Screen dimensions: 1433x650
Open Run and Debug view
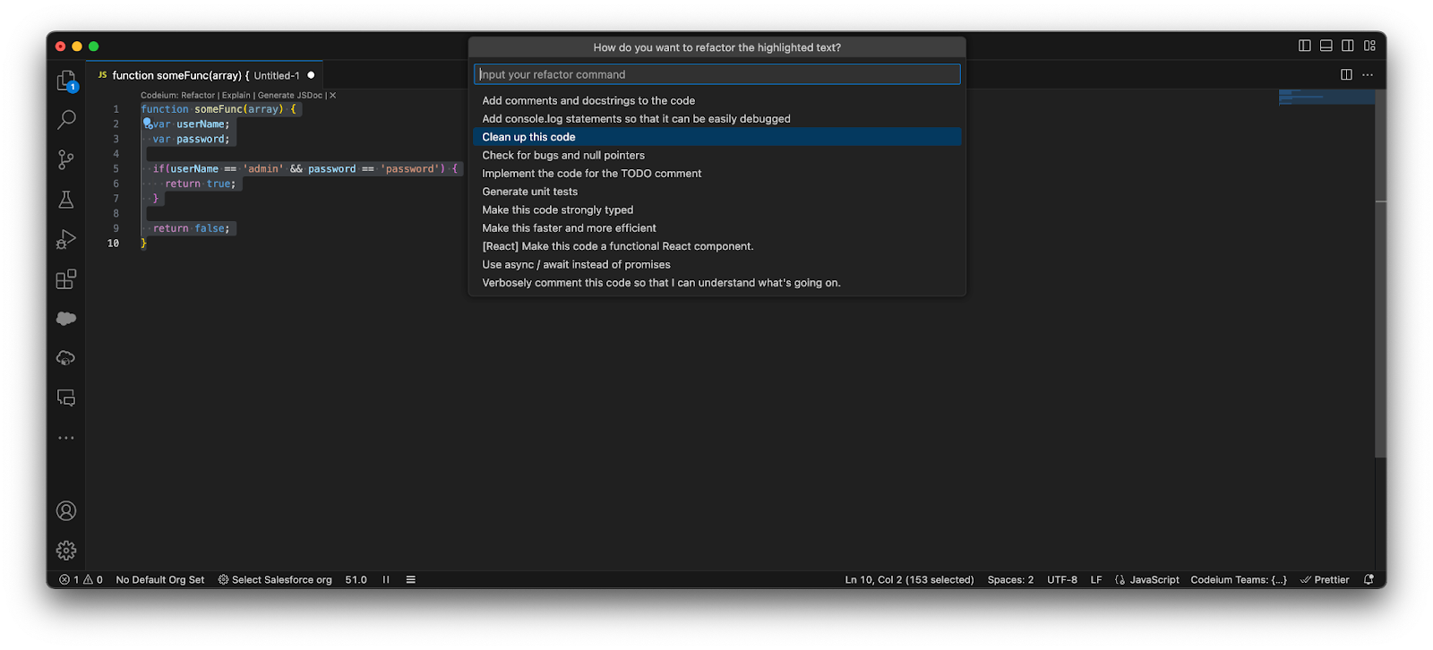[66, 239]
